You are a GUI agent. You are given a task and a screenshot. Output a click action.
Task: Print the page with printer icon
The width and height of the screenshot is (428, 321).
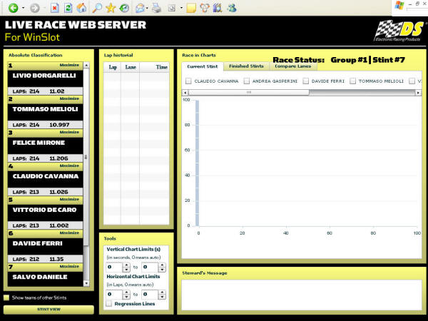(x=156, y=8)
